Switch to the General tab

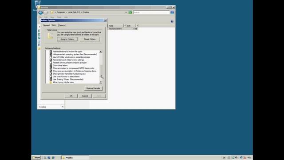(46, 25)
